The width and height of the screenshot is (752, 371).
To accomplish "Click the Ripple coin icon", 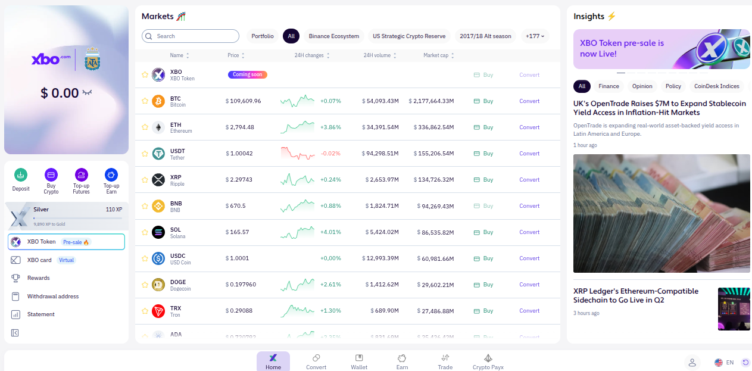I will click(158, 180).
